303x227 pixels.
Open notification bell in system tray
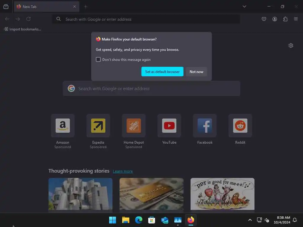point(295,220)
